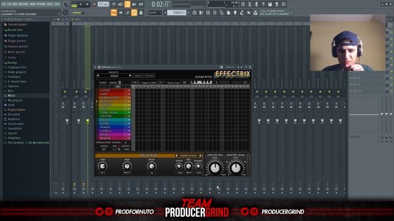Select the PHASER effect row
Image resolution: width=394 pixels, height=221 pixels.
pyautogui.click(x=114, y=127)
